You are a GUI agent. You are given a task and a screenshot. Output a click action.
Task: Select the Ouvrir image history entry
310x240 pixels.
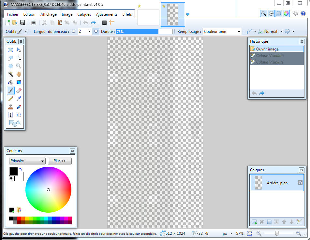click(277, 49)
